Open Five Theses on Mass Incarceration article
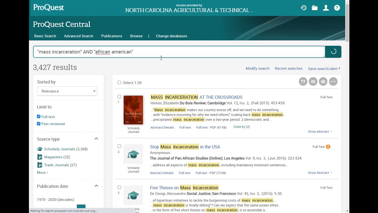Image resolution: width=378 pixels, height=213 pixels. click(184, 188)
